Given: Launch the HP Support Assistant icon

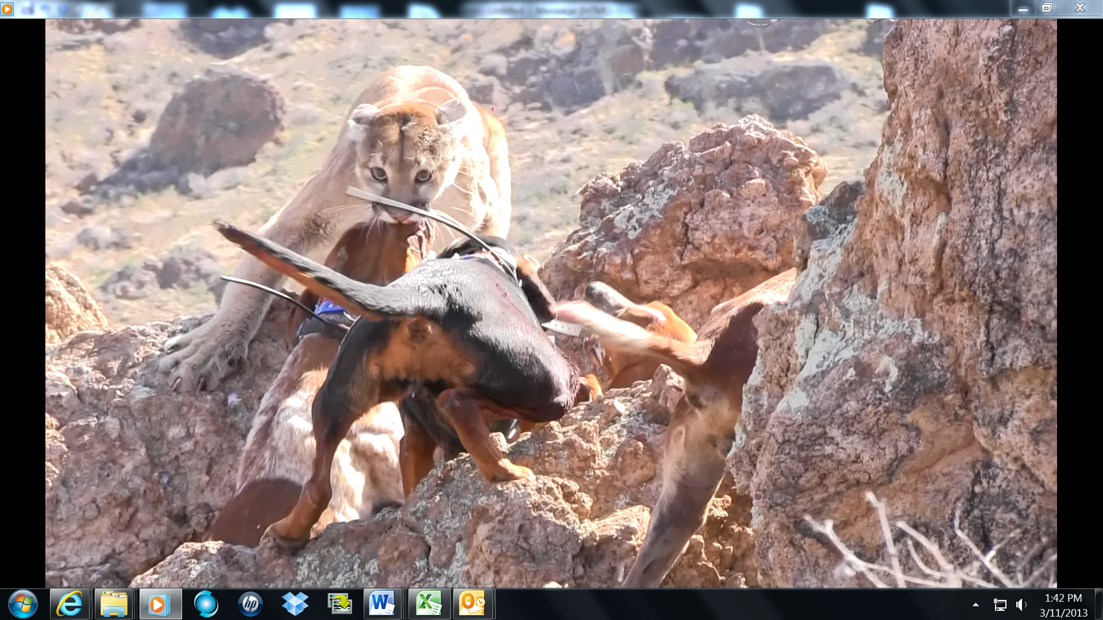Looking at the screenshot, I should pos(250,604).
